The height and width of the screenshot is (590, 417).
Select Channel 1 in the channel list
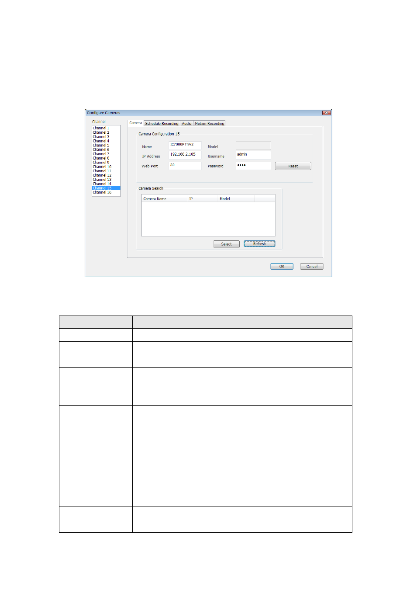point(101,128)
